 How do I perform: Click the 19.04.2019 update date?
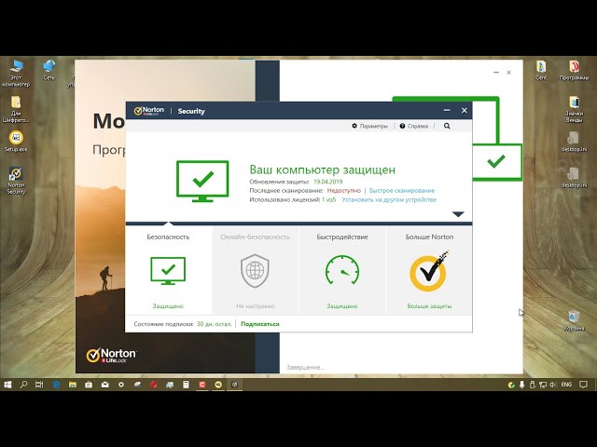[327, 182]
